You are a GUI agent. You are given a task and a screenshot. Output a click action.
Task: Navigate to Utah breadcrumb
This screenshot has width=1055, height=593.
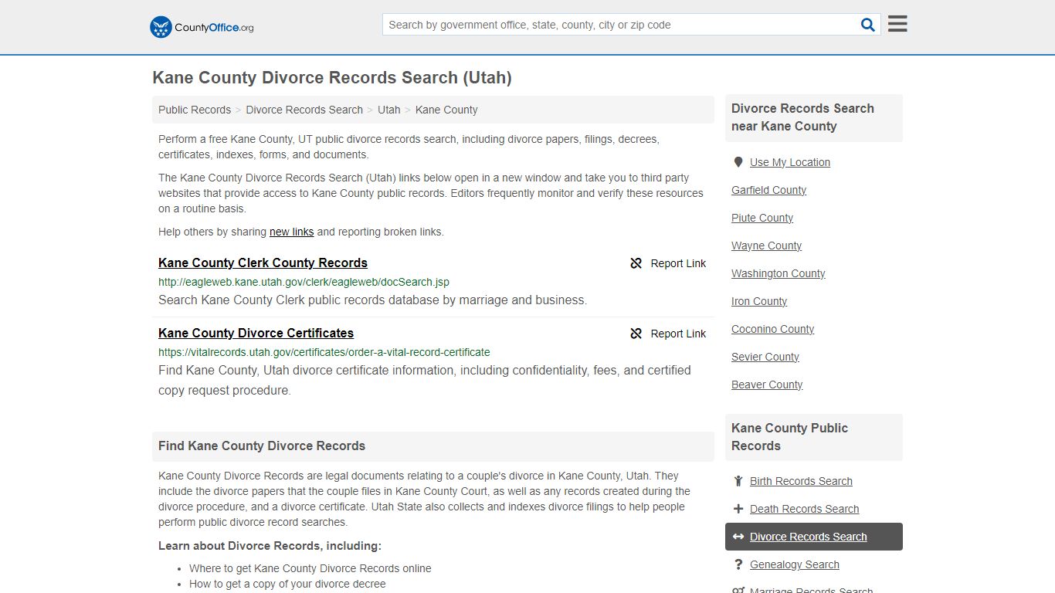389,110
